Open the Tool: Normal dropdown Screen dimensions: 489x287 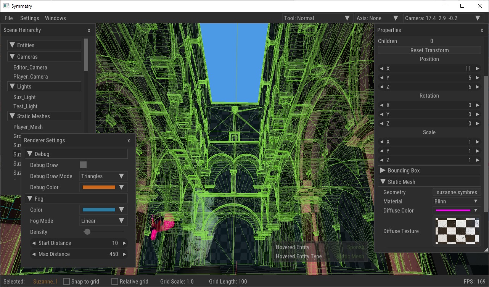(317, 18)
